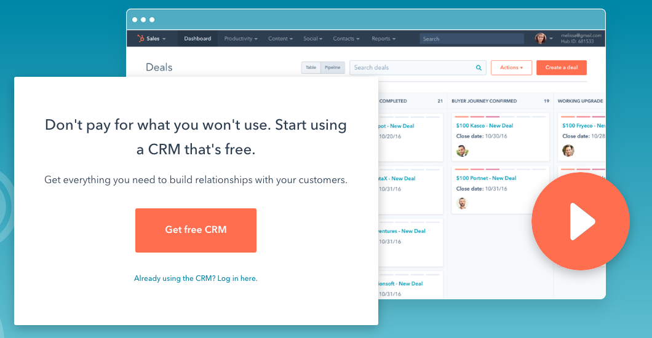The height and width of the screenshot is (338, 652).
Task: Click the Create a deal button
Action: pyautogui.click(x=562, y=68)
